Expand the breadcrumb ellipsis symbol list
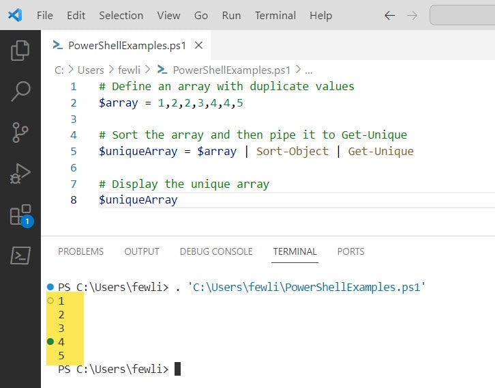This screenshot has height=388, width=495. 308,70
